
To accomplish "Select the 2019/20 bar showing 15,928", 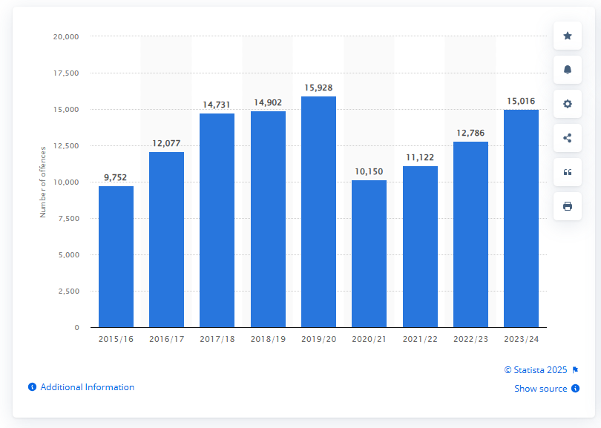I will click(318, 211).
